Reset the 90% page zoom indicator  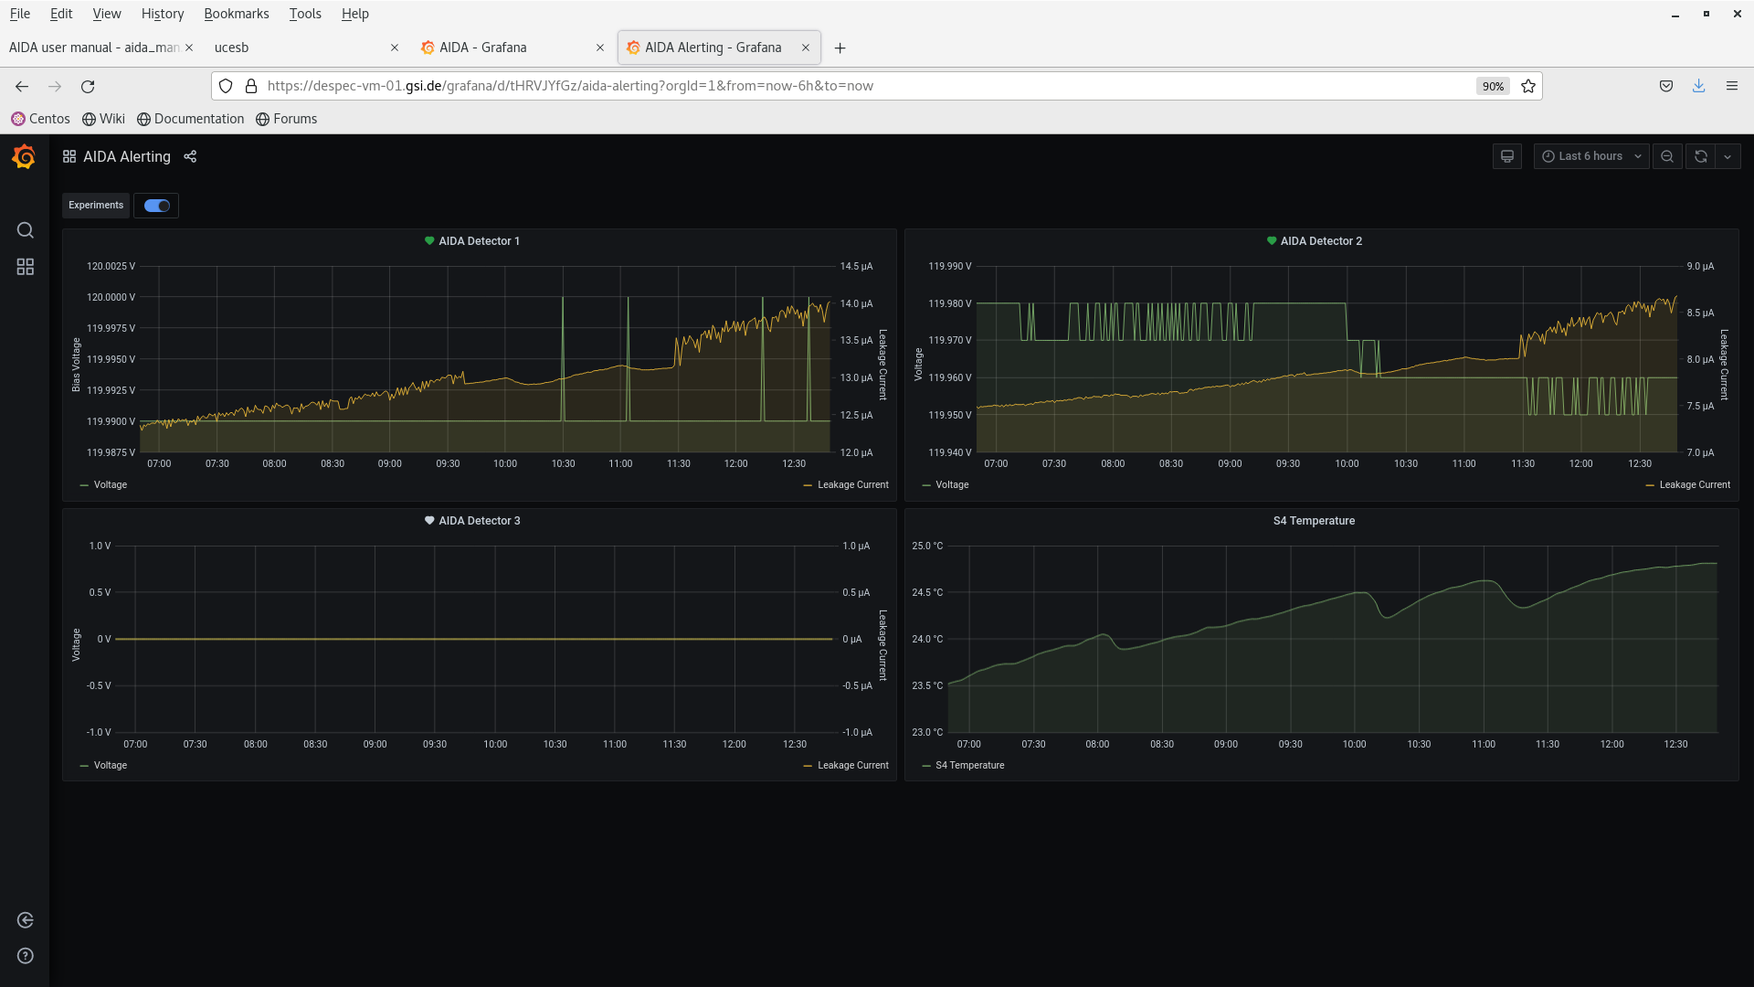point(1493,86)
